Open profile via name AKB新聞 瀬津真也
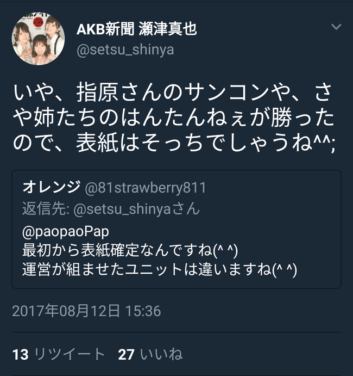The image size is (353, 376). coord(137,29)
